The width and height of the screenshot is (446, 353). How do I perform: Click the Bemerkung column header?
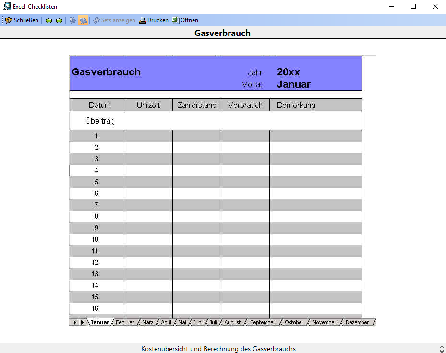pos(316,105)
